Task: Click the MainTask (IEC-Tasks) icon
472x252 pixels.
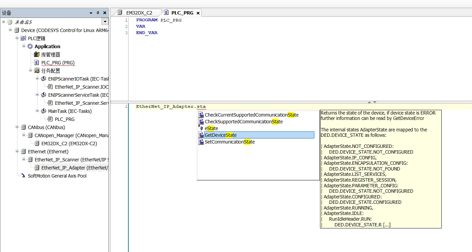Action: 43,111
